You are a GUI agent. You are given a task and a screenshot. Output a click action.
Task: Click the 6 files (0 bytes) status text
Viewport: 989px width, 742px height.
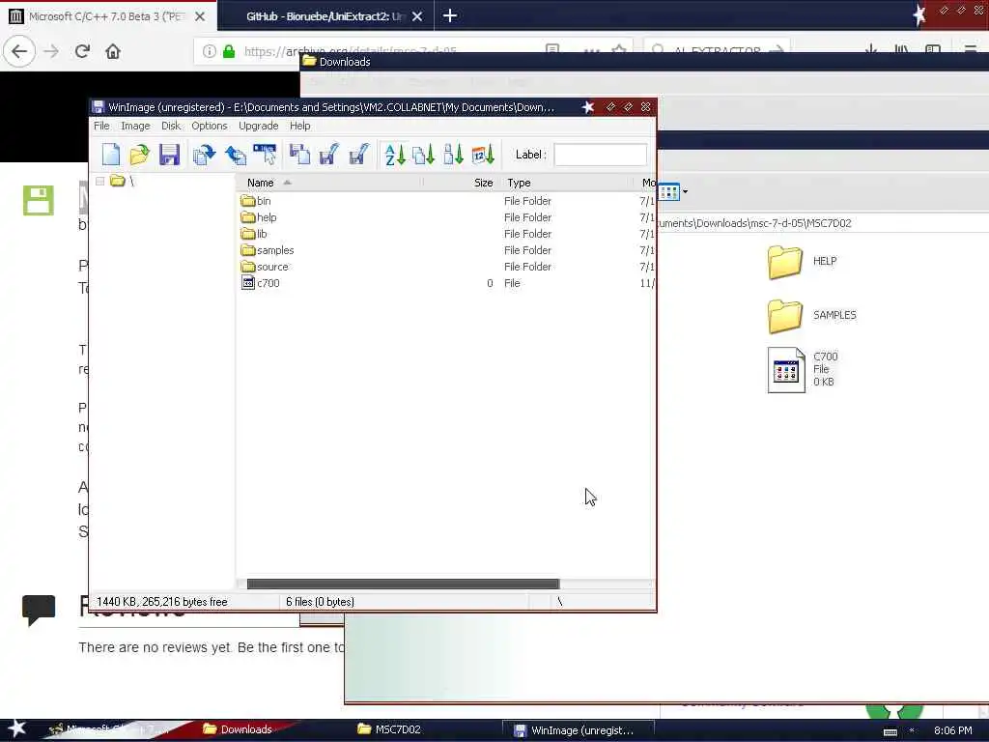pyautogui.click(x=321, y=602)
